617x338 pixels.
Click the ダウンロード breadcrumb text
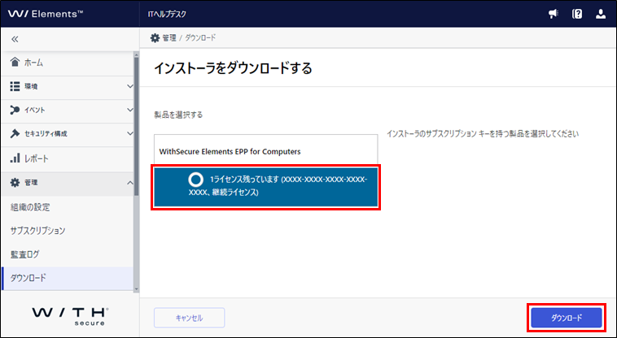[200, 37]
